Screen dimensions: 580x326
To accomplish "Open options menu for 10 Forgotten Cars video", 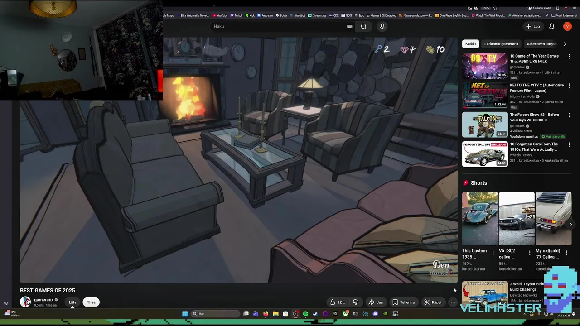I will (x=570, y=144).
